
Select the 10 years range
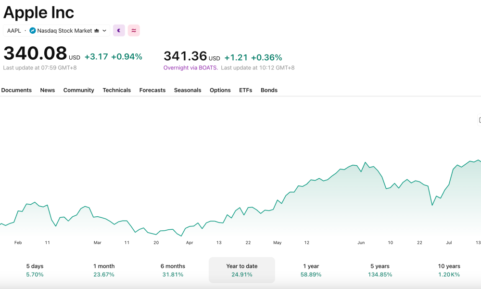point(449,270)
